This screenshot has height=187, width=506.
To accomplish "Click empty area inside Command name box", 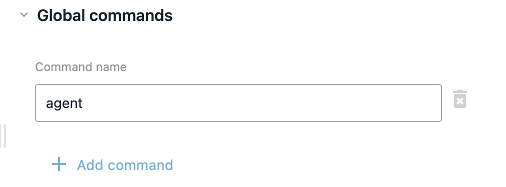I will pyautogui.click(x=258, y=103).
